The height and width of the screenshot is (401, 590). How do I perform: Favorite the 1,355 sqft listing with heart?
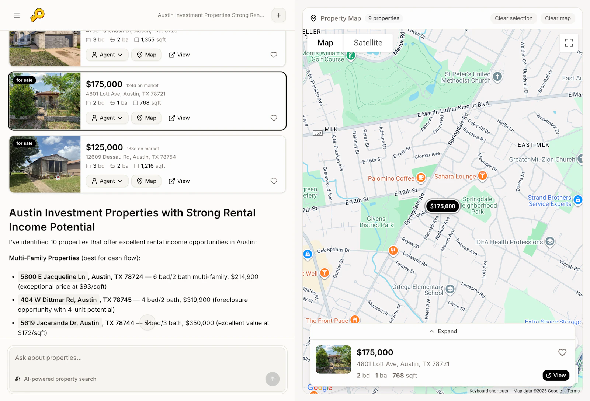[274, 55]
